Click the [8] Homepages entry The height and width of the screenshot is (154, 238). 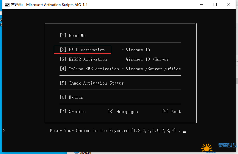pos(123,112)
